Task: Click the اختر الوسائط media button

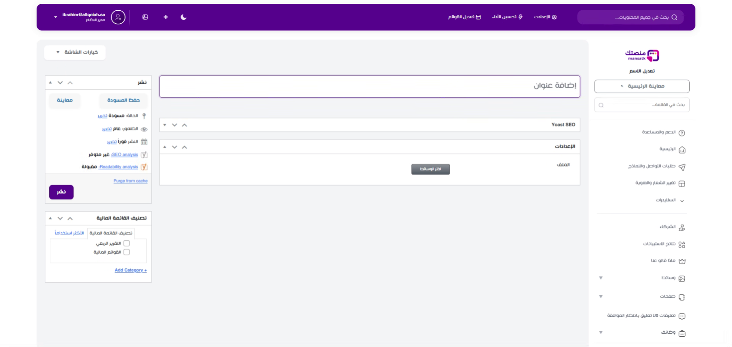Action: coord(430,169)
